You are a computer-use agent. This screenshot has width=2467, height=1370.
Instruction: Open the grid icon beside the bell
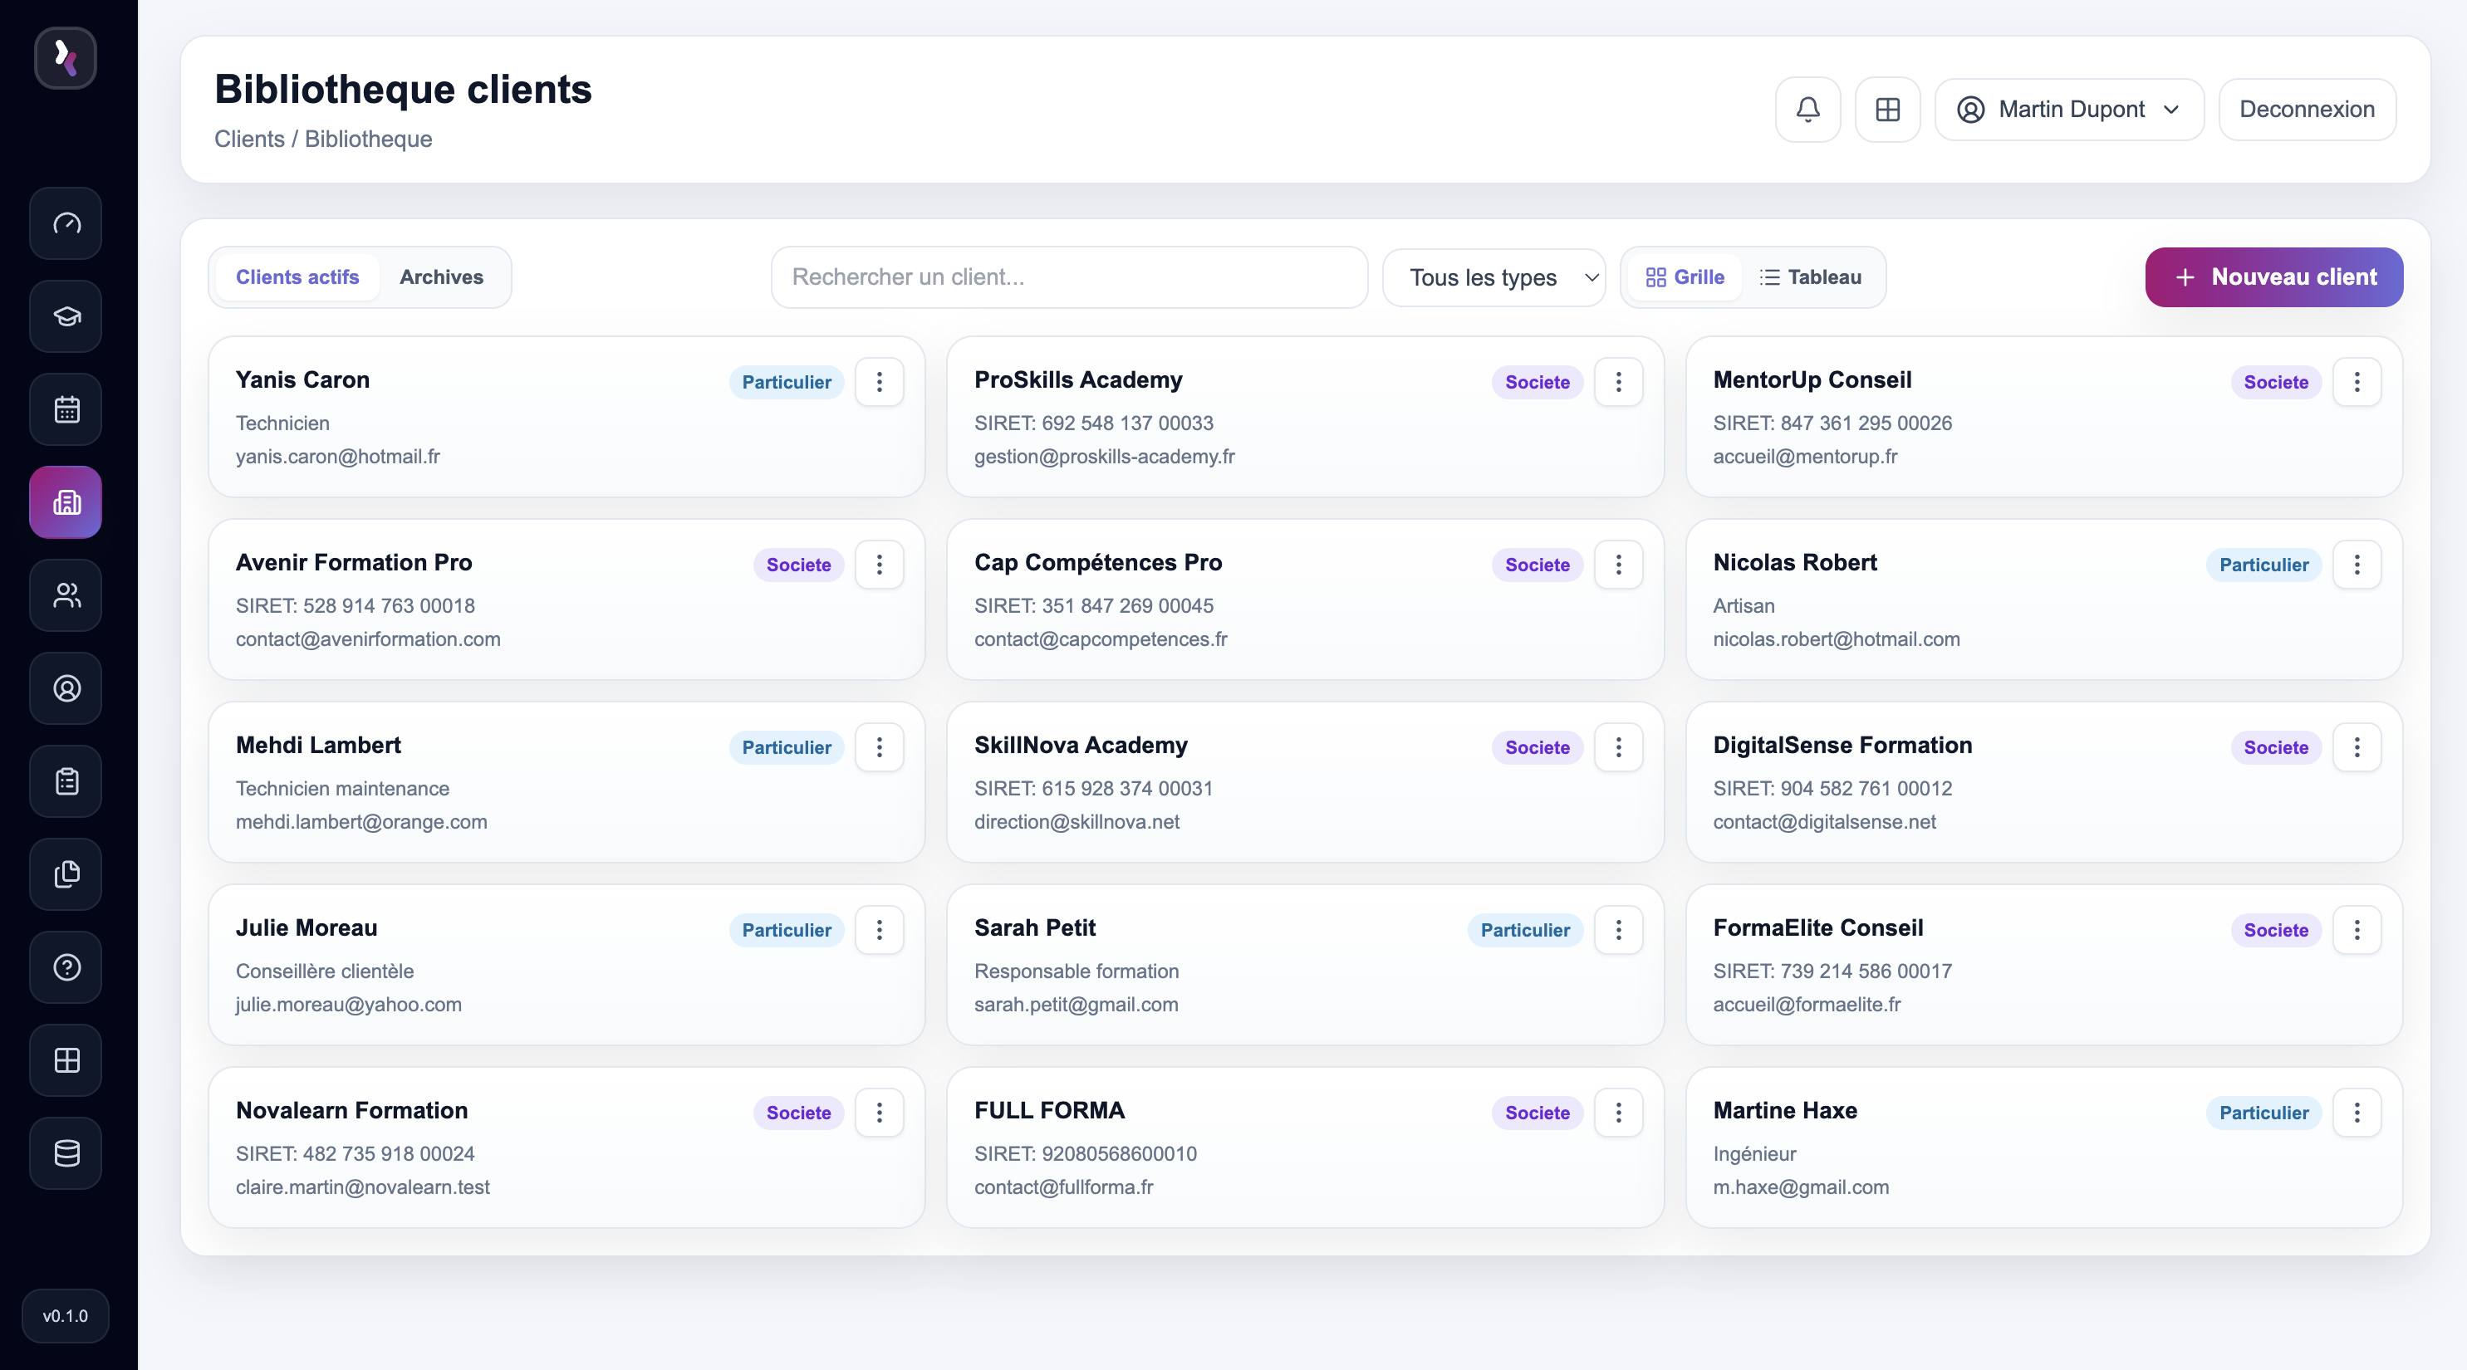pos(1886,109)
